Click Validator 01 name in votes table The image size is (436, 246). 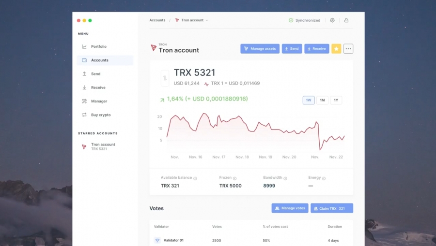point(173,240)
